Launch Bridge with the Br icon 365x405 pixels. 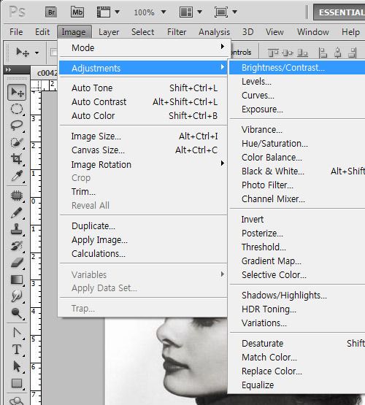tap(51, 12)
